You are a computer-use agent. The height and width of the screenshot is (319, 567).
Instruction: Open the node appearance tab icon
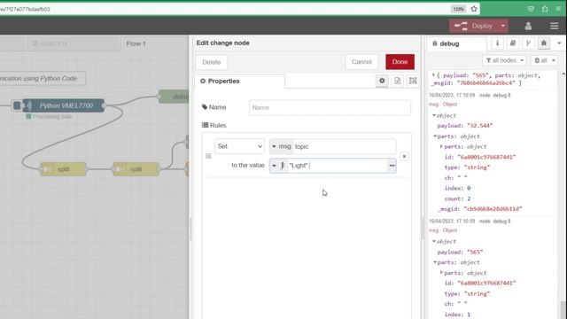click(x=413, y=81)
